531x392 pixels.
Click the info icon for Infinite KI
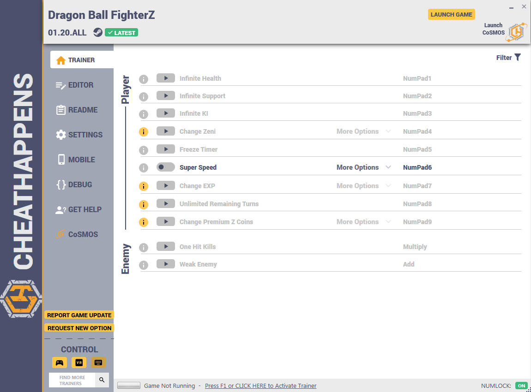(144, 114)
